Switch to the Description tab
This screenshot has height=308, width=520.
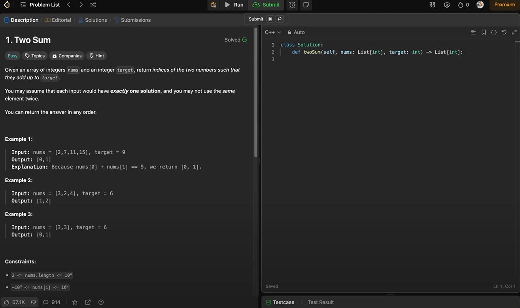21,20
